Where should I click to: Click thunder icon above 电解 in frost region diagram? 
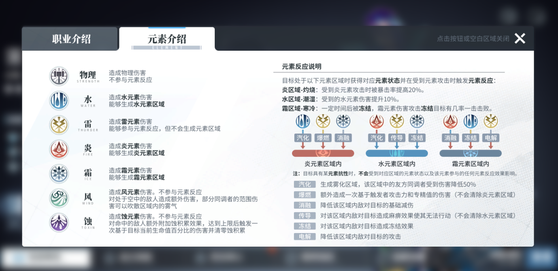(491, 121)
